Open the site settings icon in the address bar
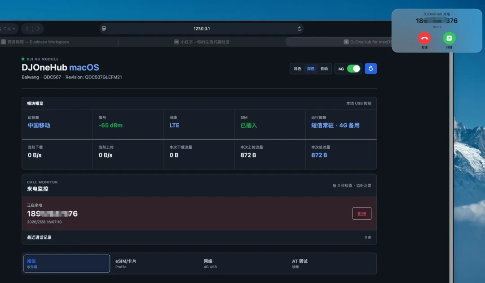The width and height of the screenshot is (485, 283). [x=104, y=29]
